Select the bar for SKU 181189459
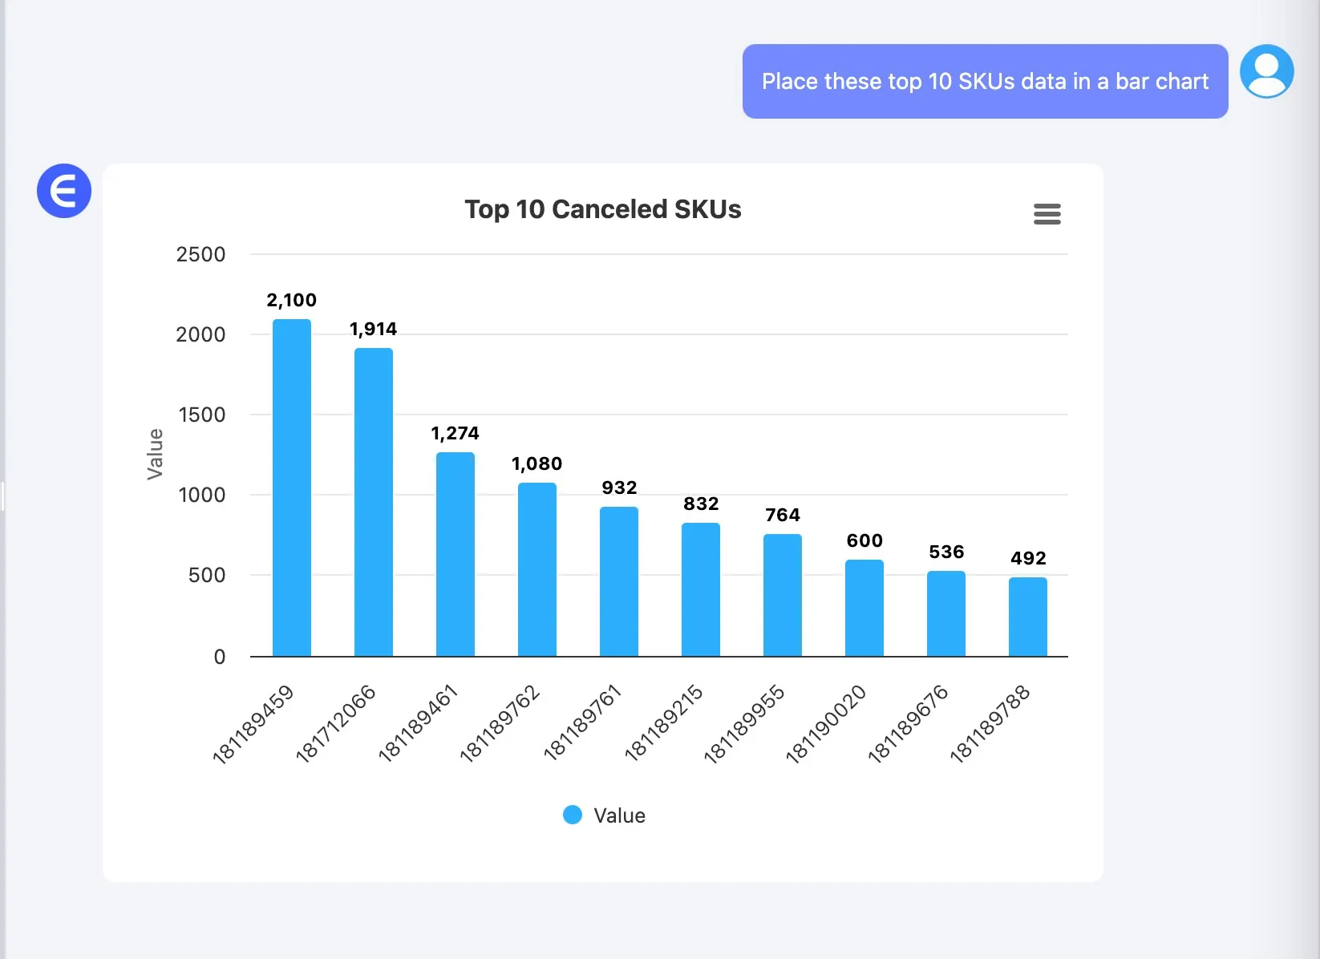The width and height of the screenshot is (1320, 959). coord(292,489)
